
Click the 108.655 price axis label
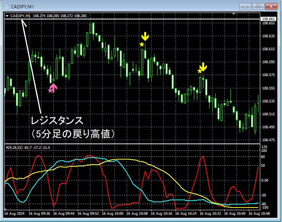[x=268, y=23]
